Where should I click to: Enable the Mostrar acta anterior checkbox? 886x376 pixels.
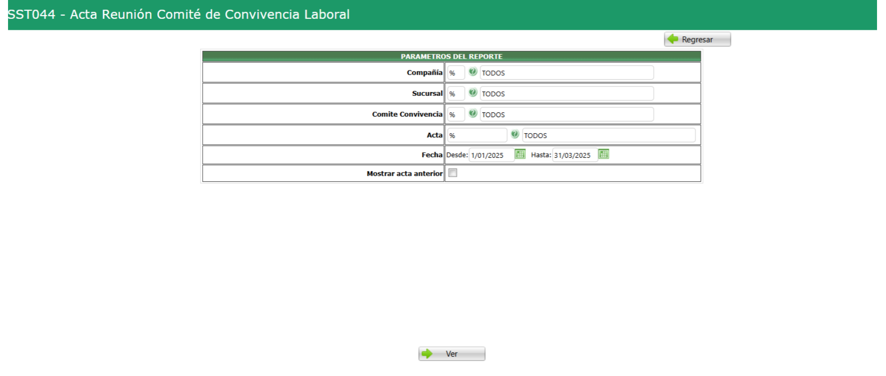coord(453,173)
